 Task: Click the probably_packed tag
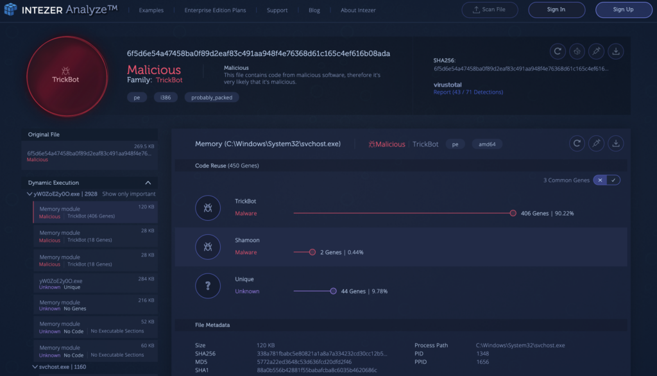[212, 98]
